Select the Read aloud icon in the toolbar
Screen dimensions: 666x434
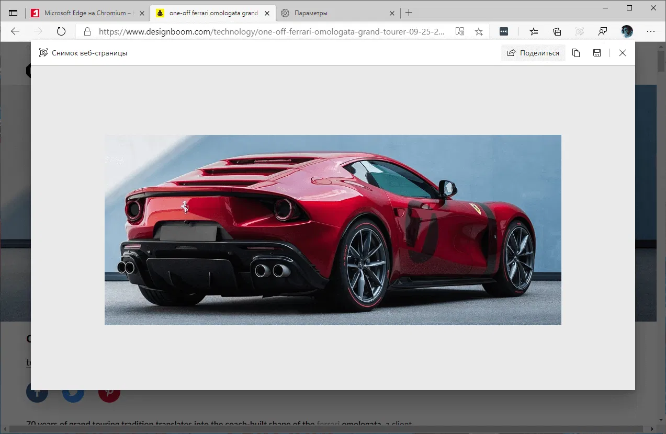tap(460, 31)
